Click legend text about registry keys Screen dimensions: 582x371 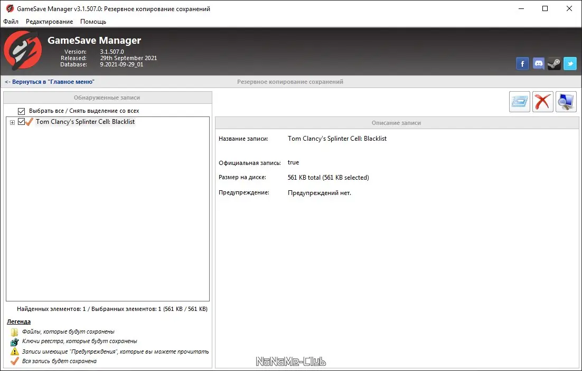[79, 341]
